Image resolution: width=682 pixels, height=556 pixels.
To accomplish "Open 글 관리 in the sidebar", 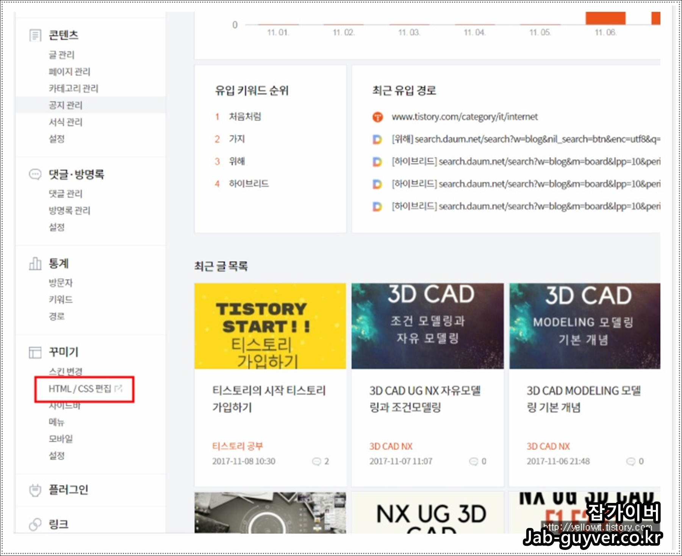I will point(61,55).
